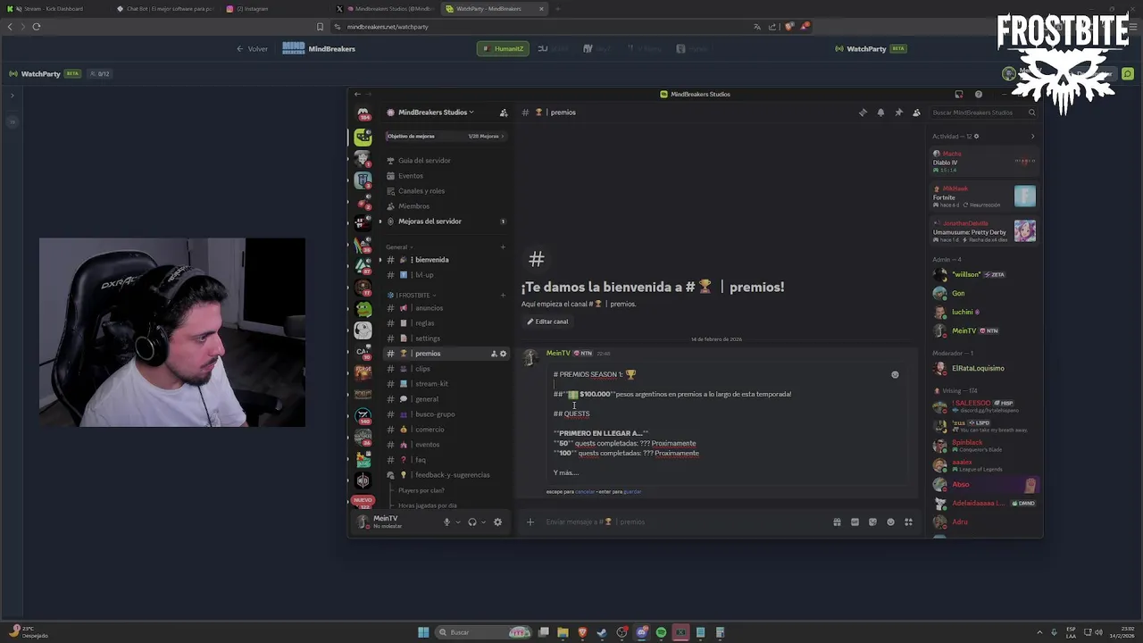Toggle member list icon in header
1143x643 pixels.
click(x=916, y=113)
